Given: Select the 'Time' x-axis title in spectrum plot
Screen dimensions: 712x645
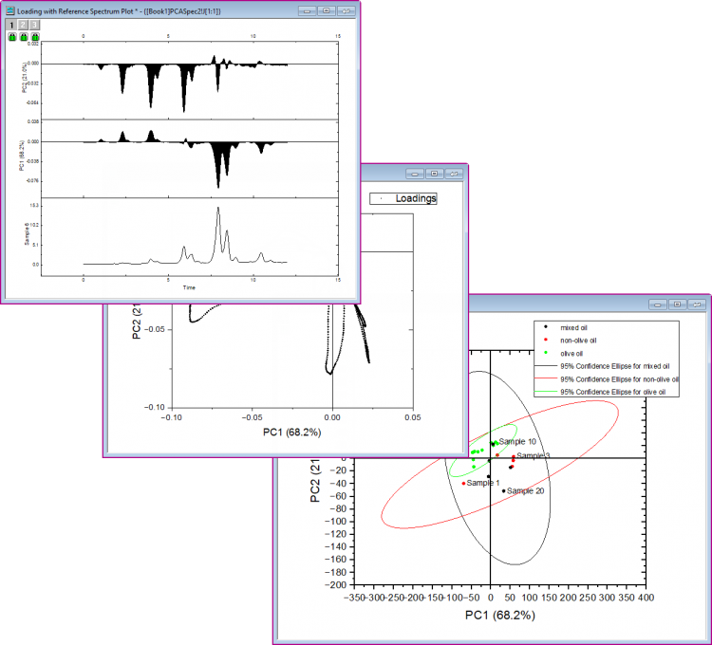Looking at the screenshot, I should point(189,287).
